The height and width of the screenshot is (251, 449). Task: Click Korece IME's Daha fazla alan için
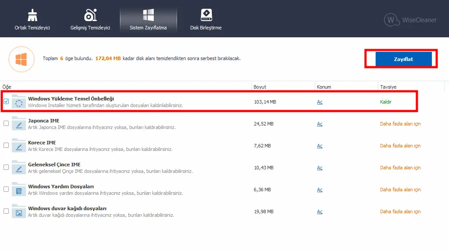point(400,146)
